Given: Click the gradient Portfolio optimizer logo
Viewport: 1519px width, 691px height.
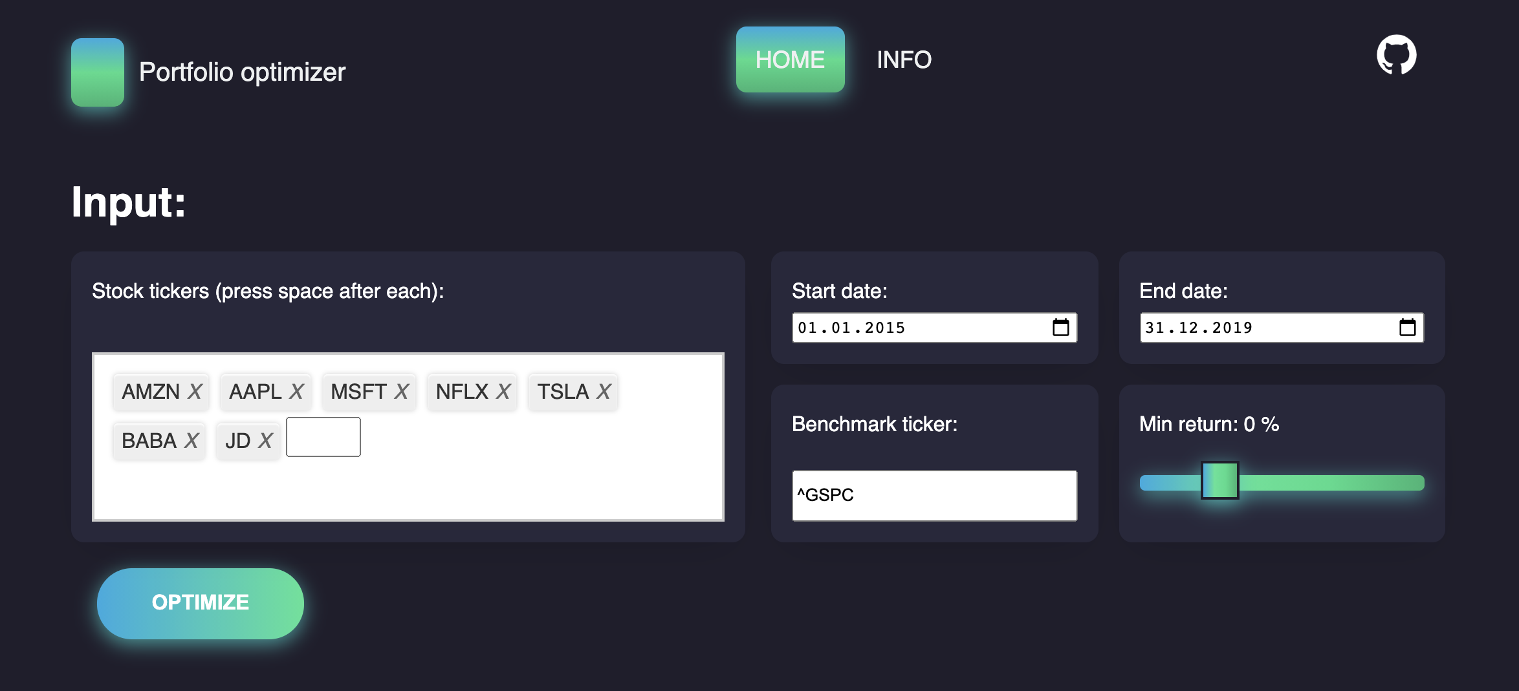Looking at the screenshot, I should pyautogui.click(x=98, y=72).
